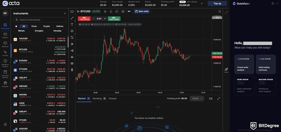Image resolution: width=281 pixels, height=132 pixels.
Task: Select the Metals filter
Action: click(21, 31)
